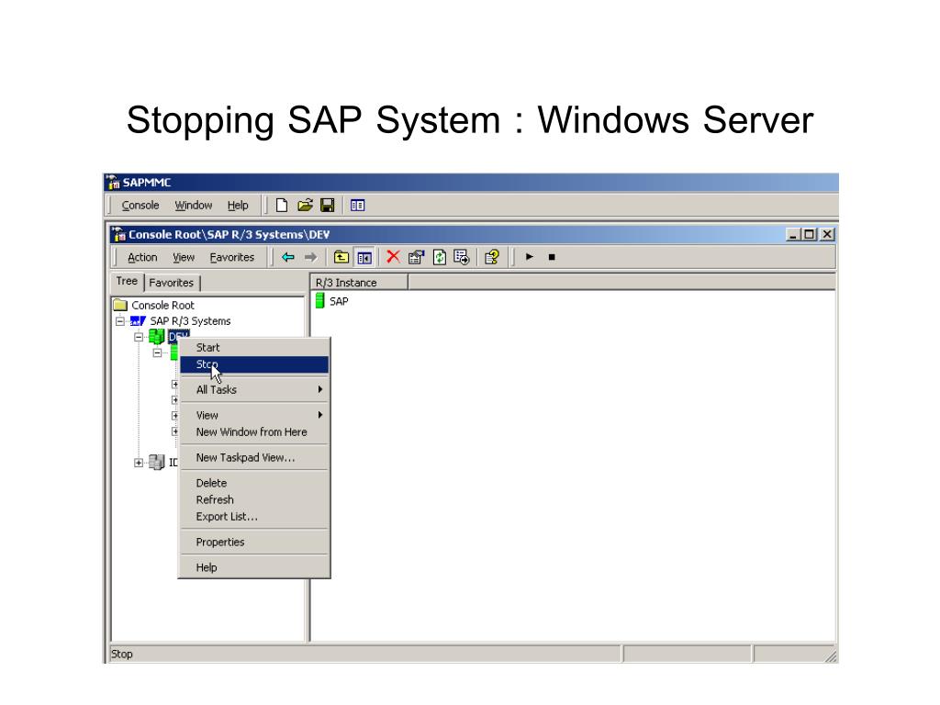Click the resize grip in the status bar
940x705 pixels.
point(831,655)
